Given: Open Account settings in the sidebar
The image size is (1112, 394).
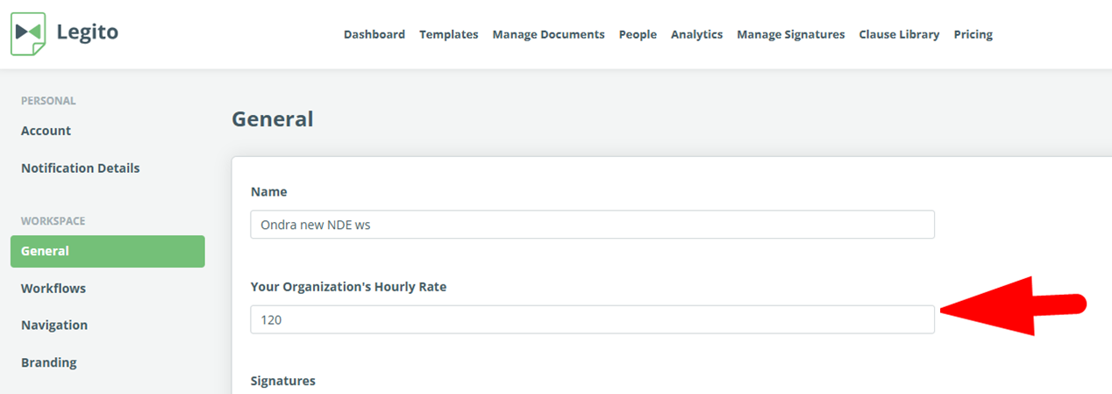Looking at the screenshot, I should pos(46,131).
